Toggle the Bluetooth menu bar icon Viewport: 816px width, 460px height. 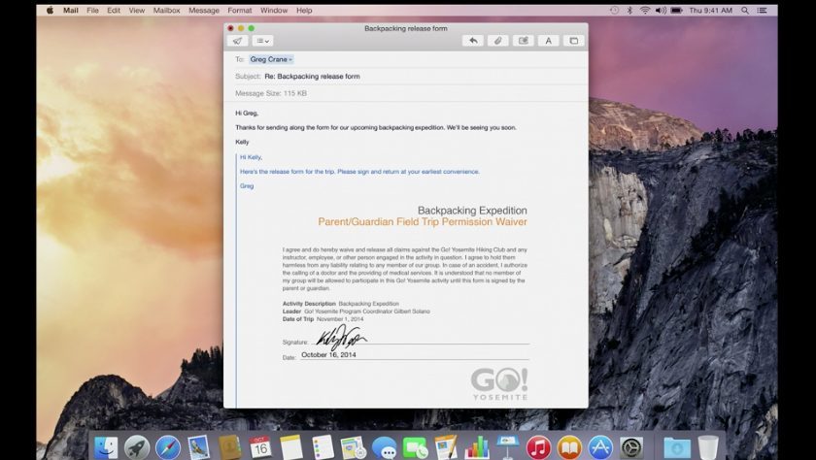click(629, 10)
